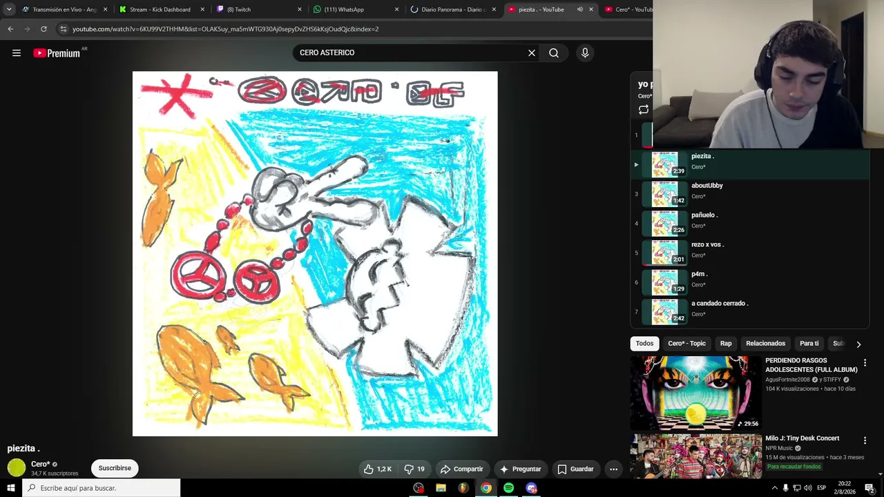Mute the piezita YouTube tab audio
Image resolution: width=884 pixels, height=497 pixels.
click(x=579, y=10)
